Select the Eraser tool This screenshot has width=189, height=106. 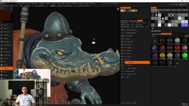(6, 68)
